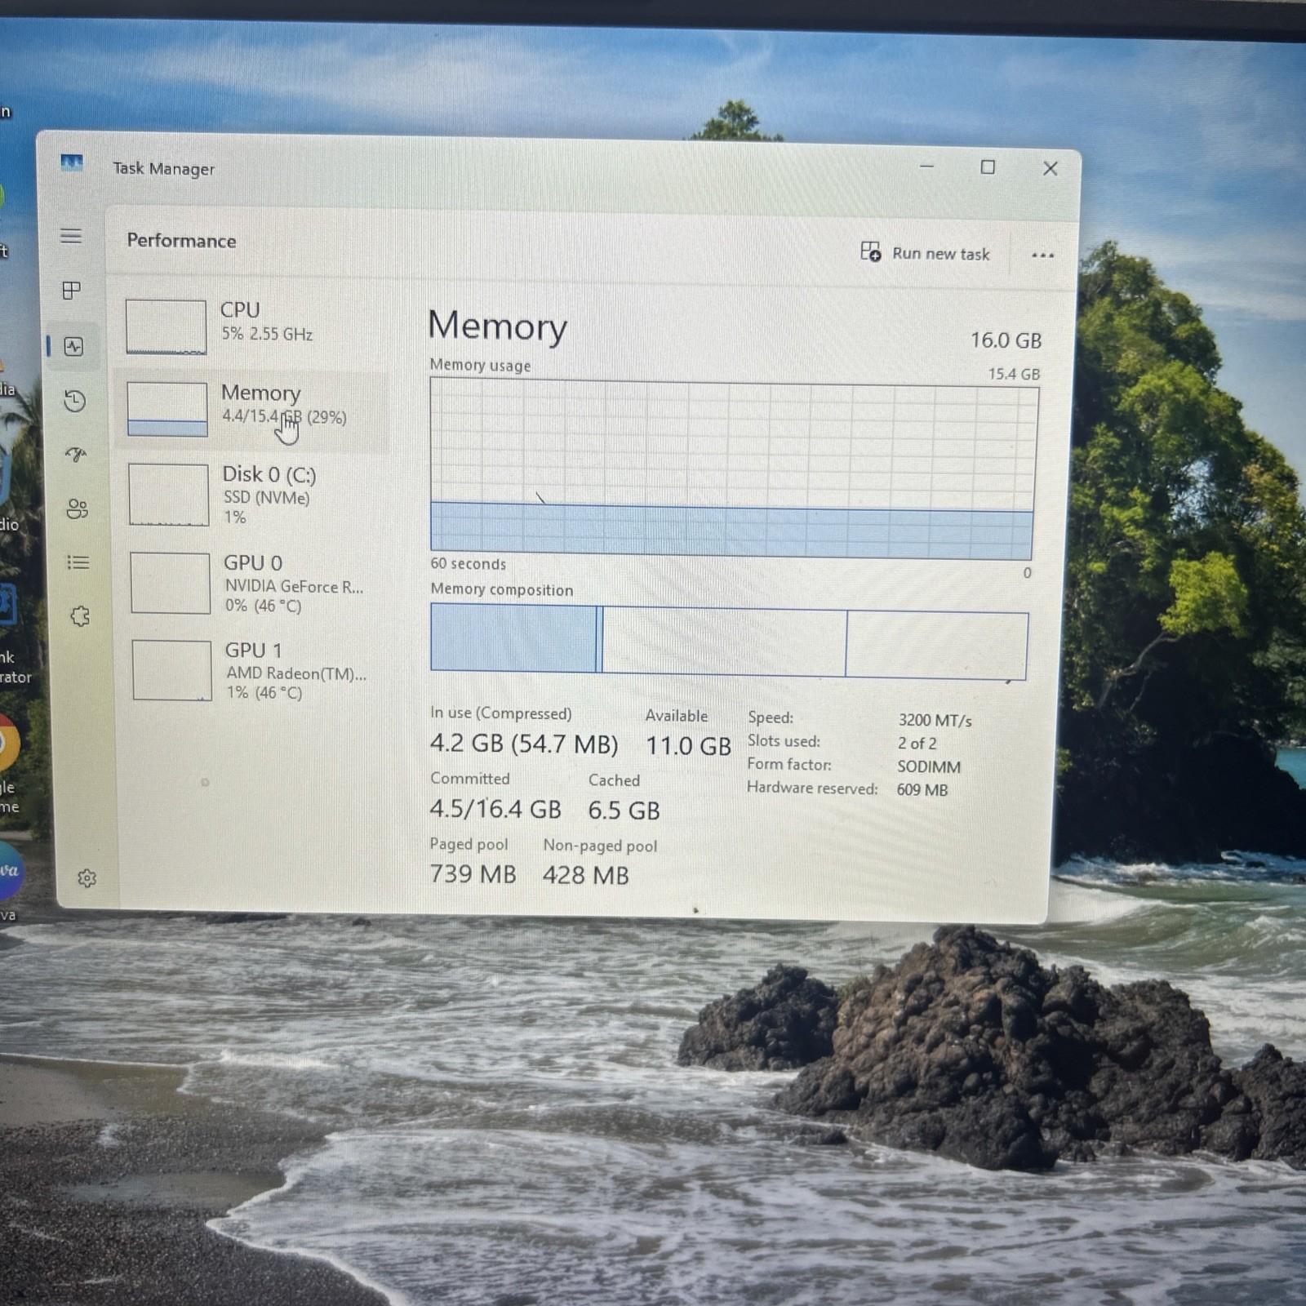The image size is (1306, 1306).
Task: Click Run new task button
Action: click(925, 253)
